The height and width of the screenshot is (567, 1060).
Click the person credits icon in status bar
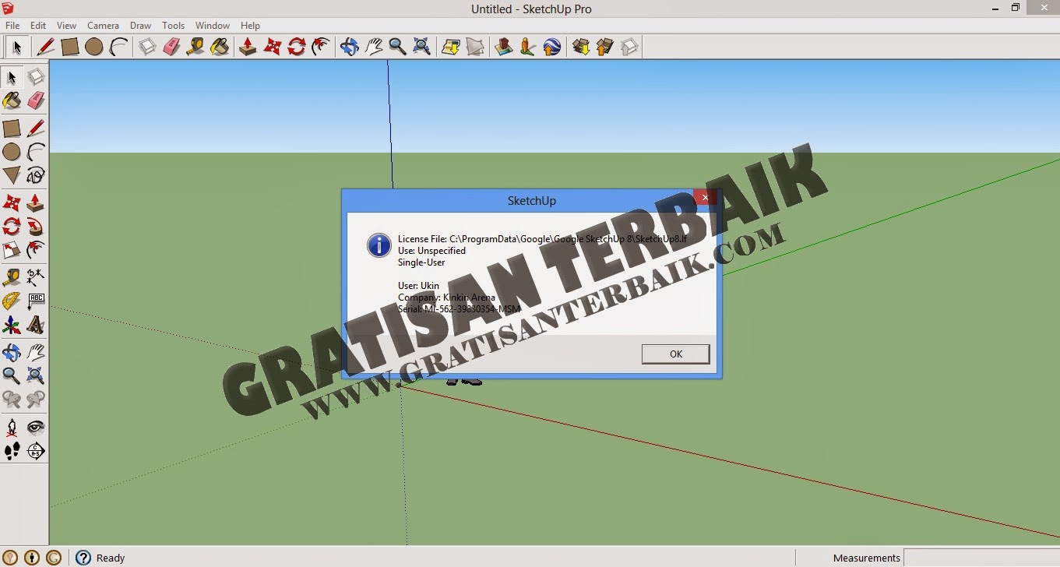pyautogui.click(x=32, y=558)
